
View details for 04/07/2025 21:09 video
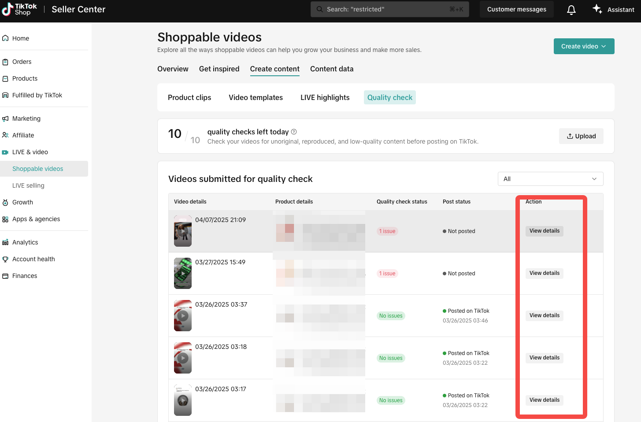click(544, 231)
